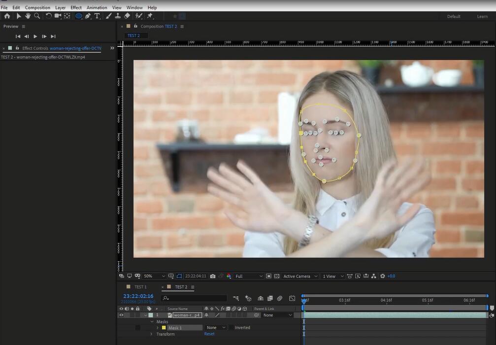Expand Mask 1 properties
Screen dimensions: 496x345
click(158, 328)
